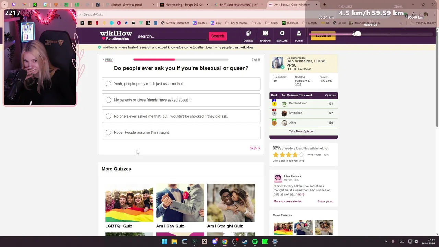The width and height of the screenshot is (439, 247).
Task: Select 'Nope. People assume I'm straight.'
Action: click(x=181, y=132)
